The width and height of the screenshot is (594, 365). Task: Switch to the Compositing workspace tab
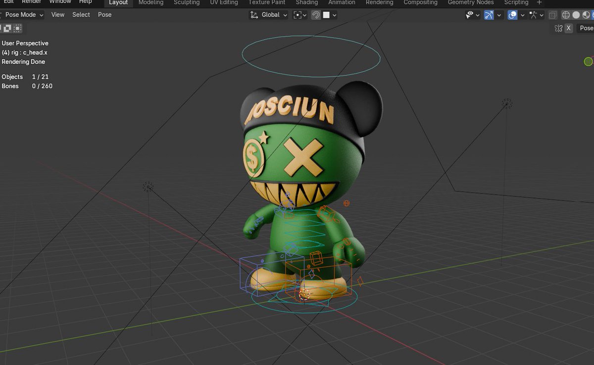pos(421,2)
